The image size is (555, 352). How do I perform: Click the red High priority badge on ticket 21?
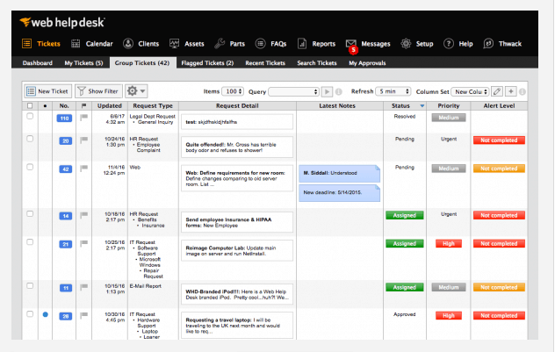point(449,243)
